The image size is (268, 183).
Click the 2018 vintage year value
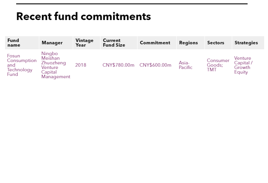click(x=81, y=65)
